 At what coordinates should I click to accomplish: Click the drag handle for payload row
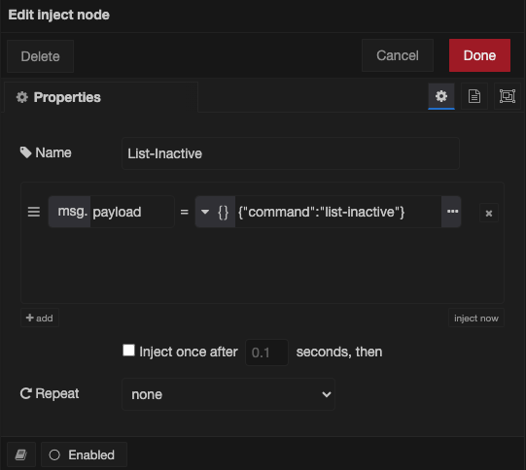click(34, 212)
